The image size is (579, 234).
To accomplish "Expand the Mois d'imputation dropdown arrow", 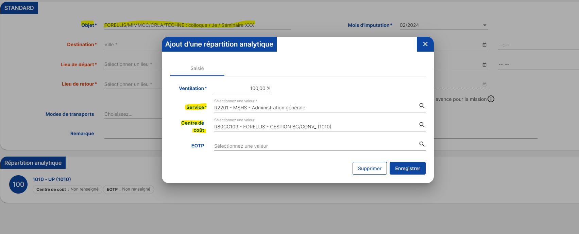I will 484,25.
